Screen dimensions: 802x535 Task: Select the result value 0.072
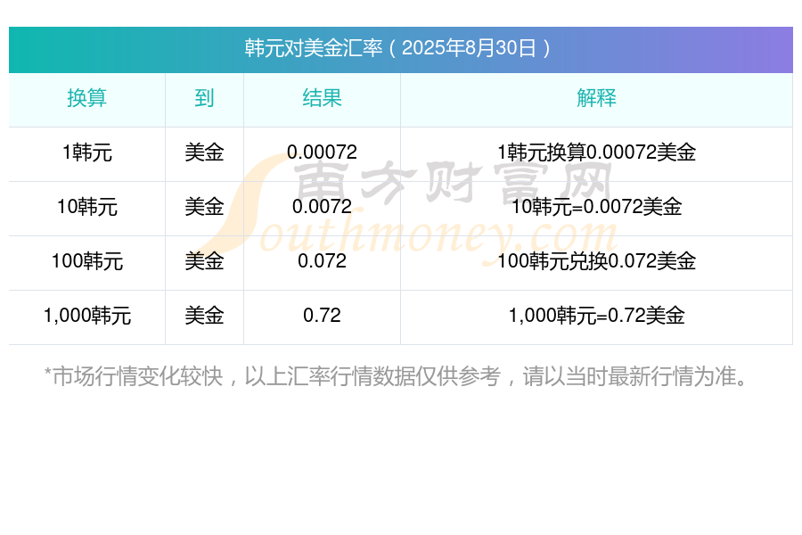point(322,261)
